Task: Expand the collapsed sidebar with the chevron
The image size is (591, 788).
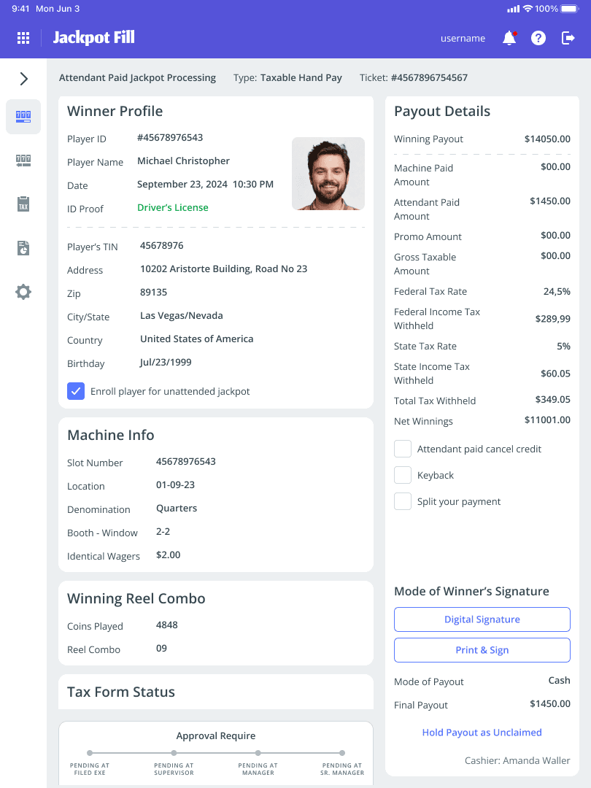Action: 23,78
